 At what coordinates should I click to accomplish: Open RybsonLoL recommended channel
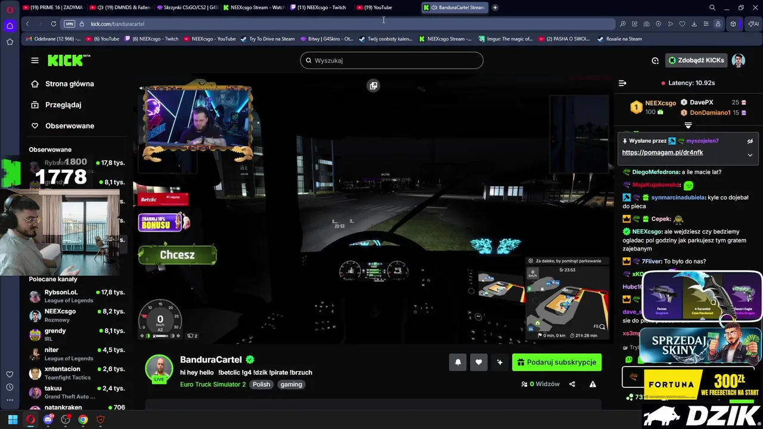77,296
